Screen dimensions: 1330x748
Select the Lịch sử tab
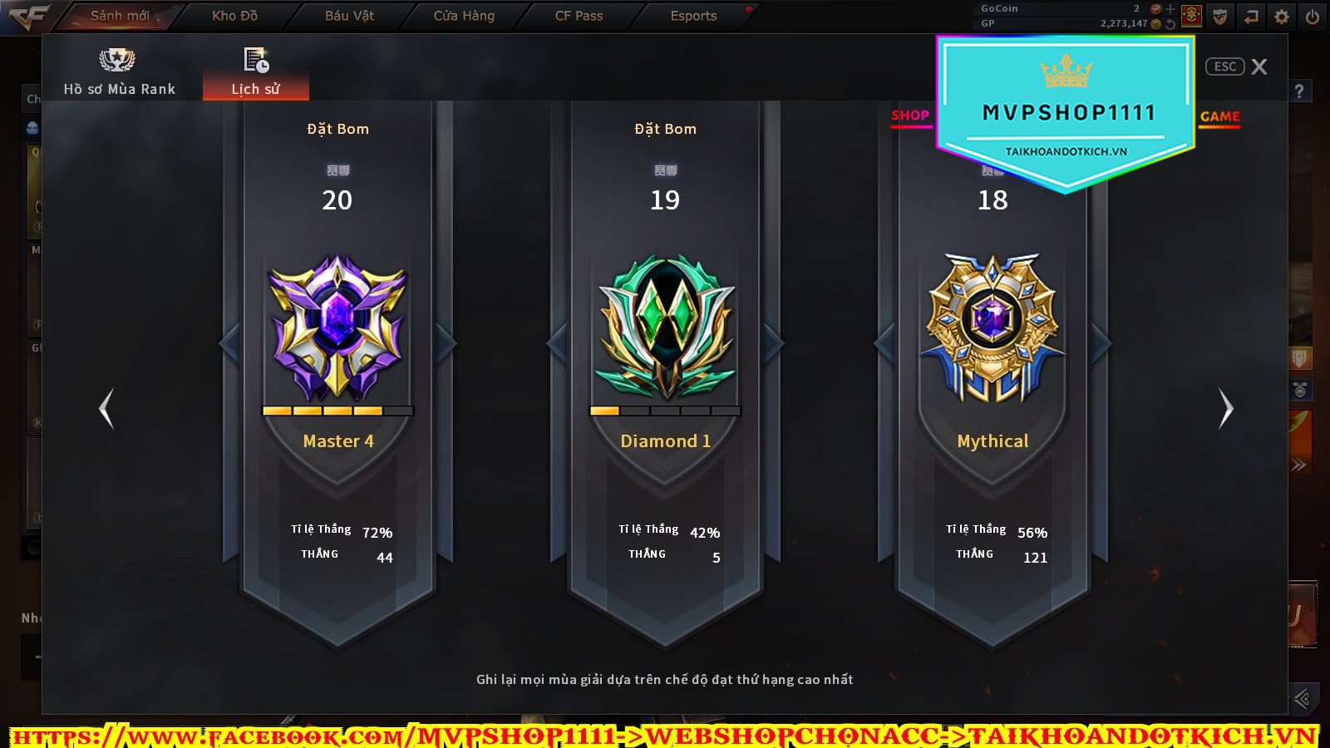tap(256, 72)
